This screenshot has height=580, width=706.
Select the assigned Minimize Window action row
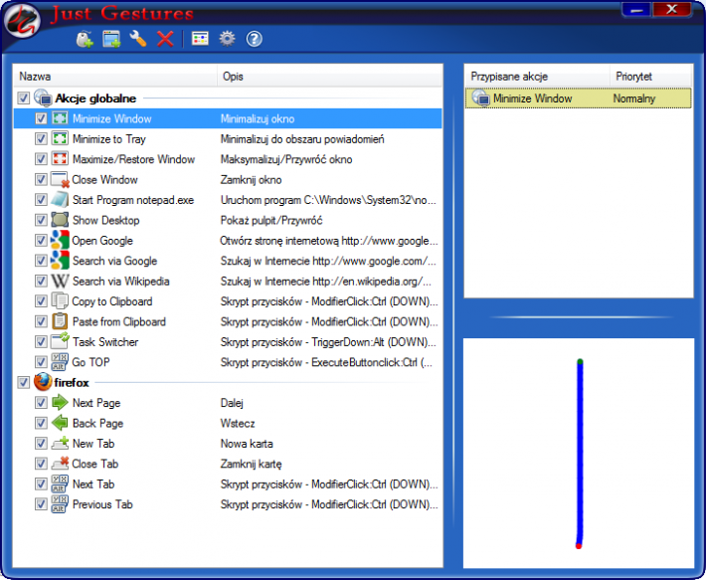(578, 98)
